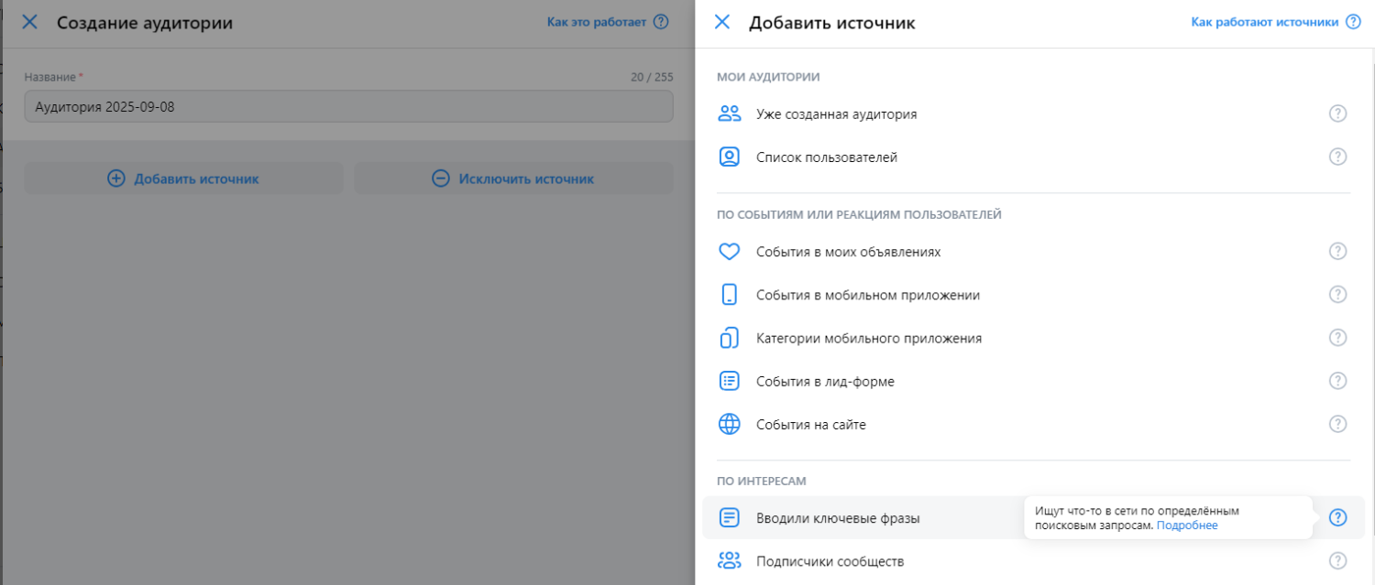
Task: Close the Добавить источник panel
Action: (x=722, y=22)
